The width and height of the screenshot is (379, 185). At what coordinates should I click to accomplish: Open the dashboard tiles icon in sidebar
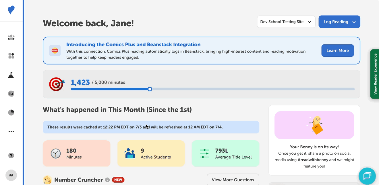pyautogui.click(x=11, y=56)
